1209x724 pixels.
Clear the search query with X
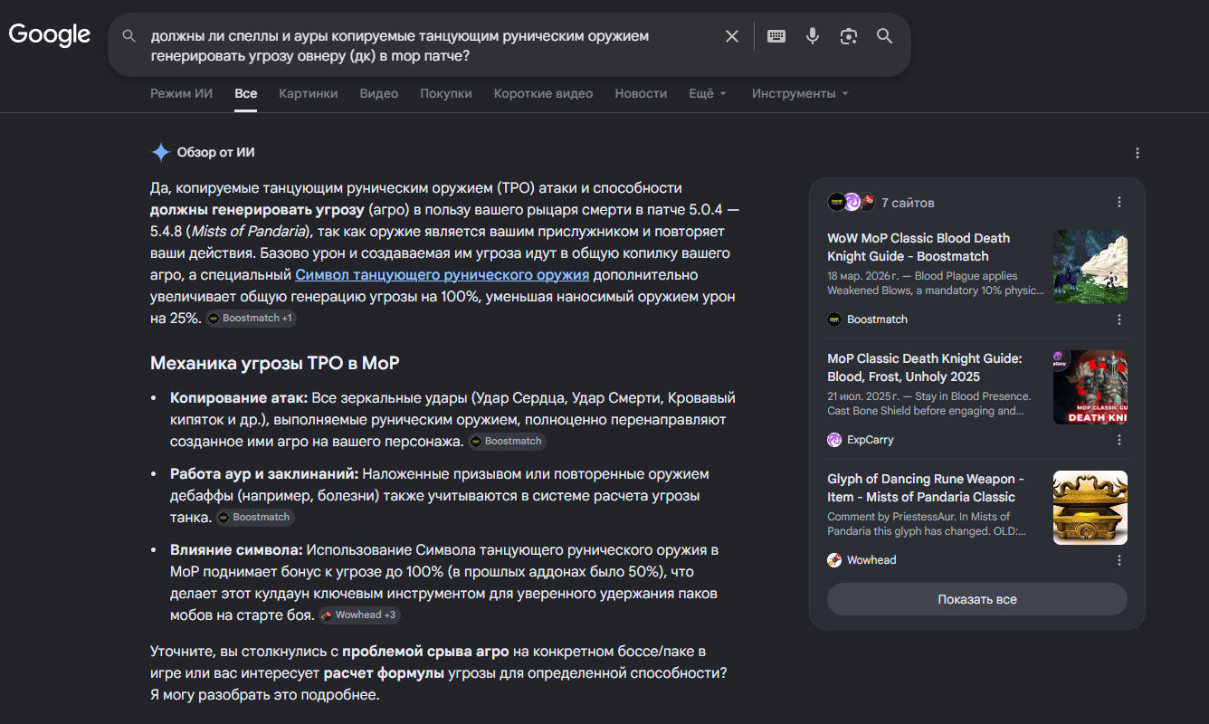(732, 36)
